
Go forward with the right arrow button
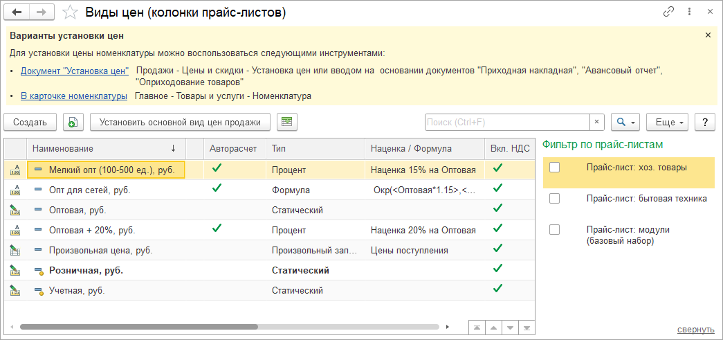click(42, 12)
